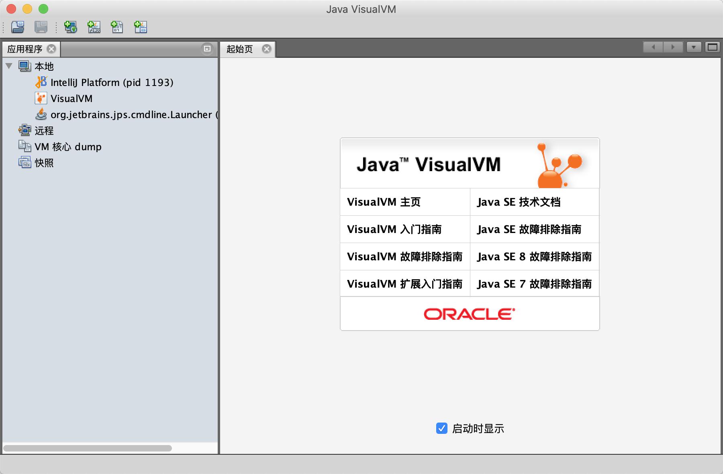Click the Add JMX Connection toolbar icon
723x474 pixels.
[x=94, y=27]
